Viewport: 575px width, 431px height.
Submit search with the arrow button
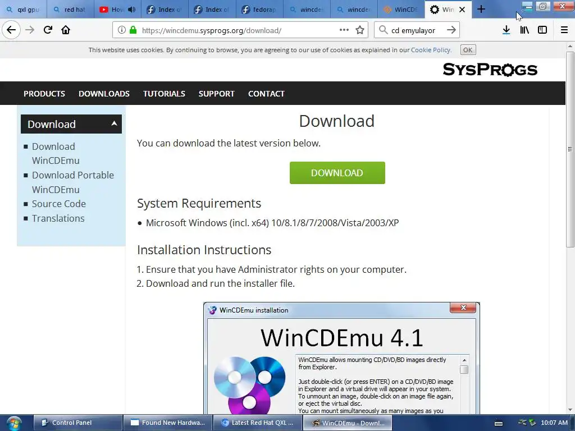click(451, 30)
